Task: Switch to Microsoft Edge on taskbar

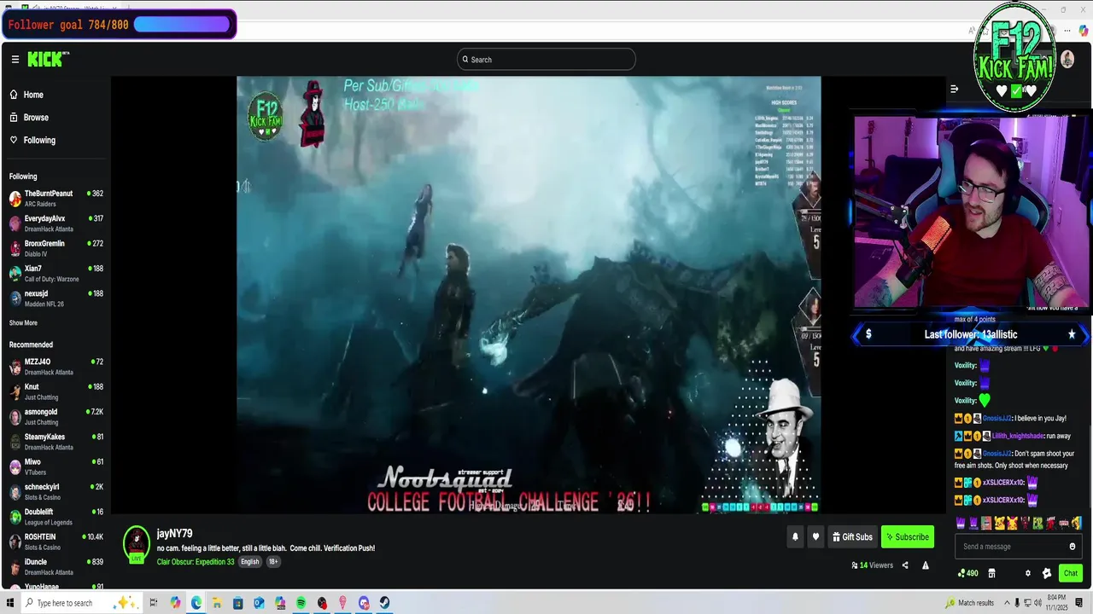Action: (196, 603)
